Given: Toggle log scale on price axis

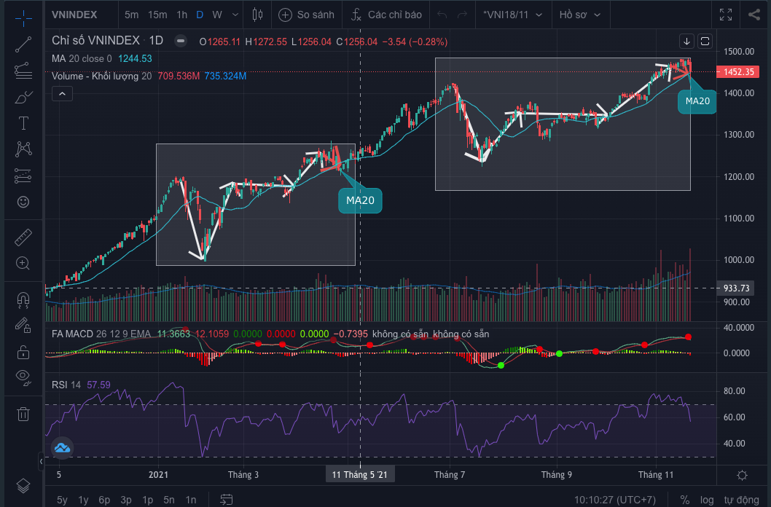Looking at the screenshot, I should point(707,500).
